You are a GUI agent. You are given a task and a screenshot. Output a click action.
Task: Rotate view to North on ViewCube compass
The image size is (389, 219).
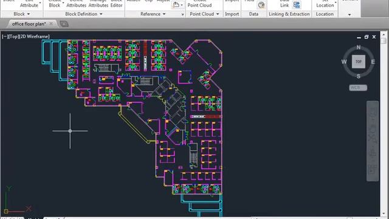click(x=359, y=47)
